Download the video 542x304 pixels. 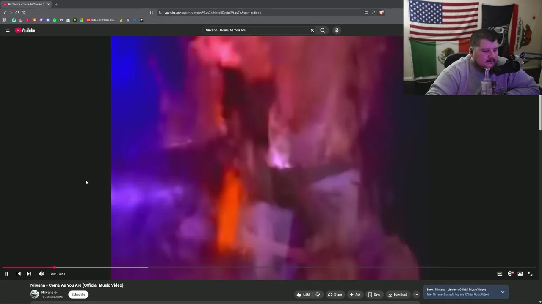398,294
